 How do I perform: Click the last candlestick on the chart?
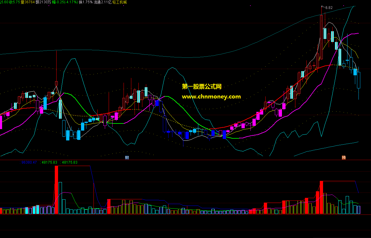coord(358,80)
